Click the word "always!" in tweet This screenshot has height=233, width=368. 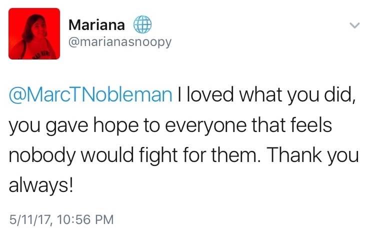(41, 186)
